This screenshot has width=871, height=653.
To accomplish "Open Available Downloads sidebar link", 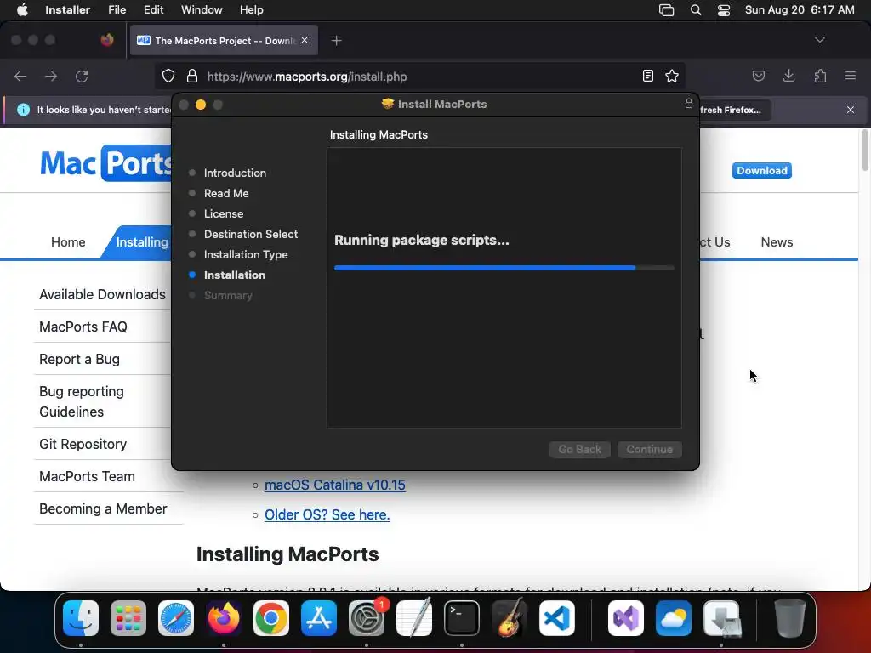I will 102,294.
